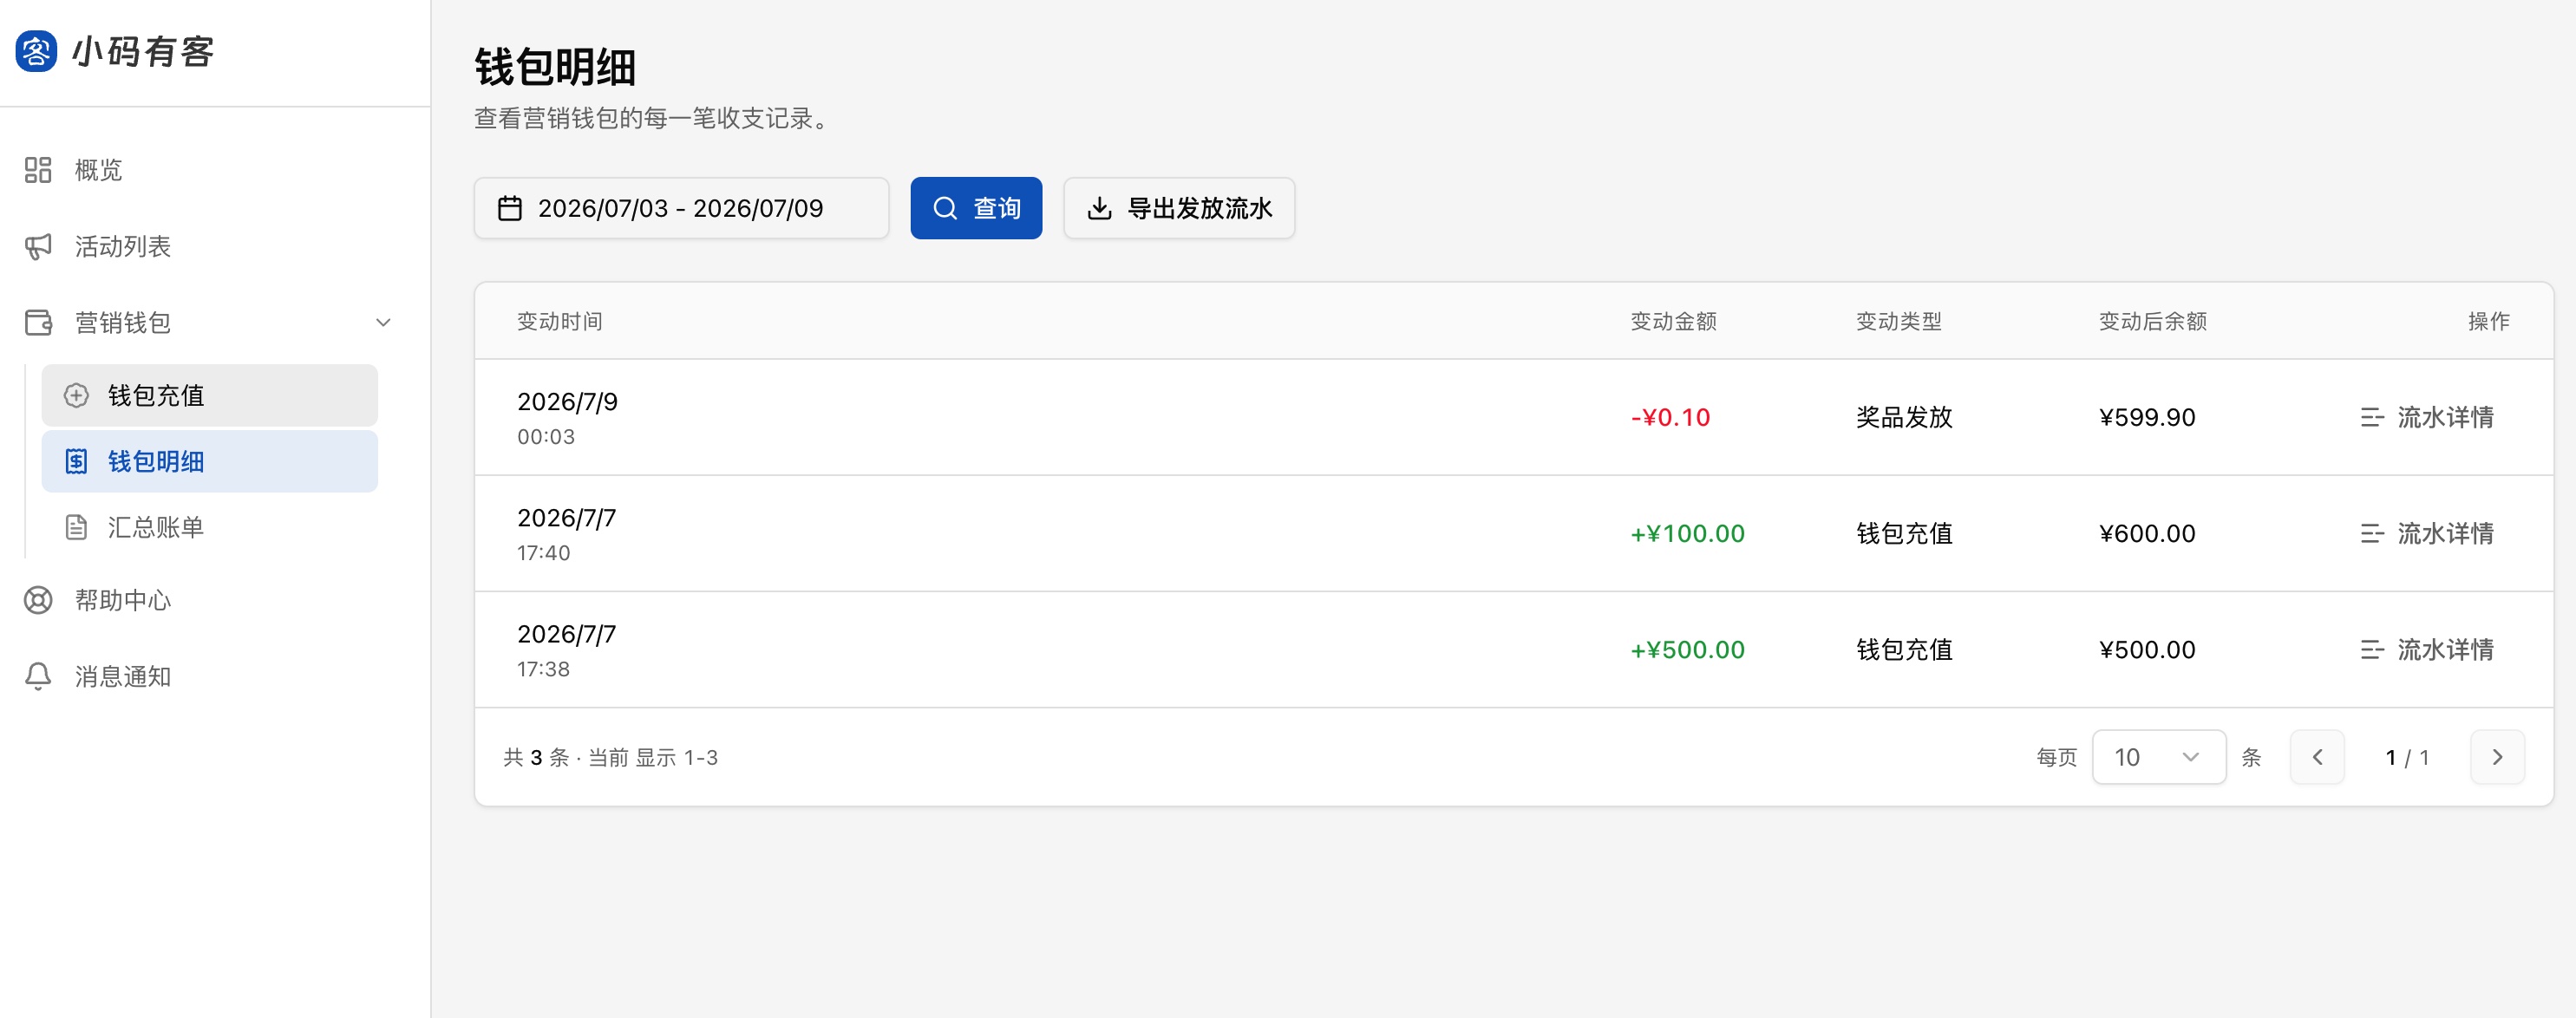This screenshot has width=2576, height=1018.
Task: Open 流水详情 for the +¥100.00 recharge
Action: (2427, 534)
